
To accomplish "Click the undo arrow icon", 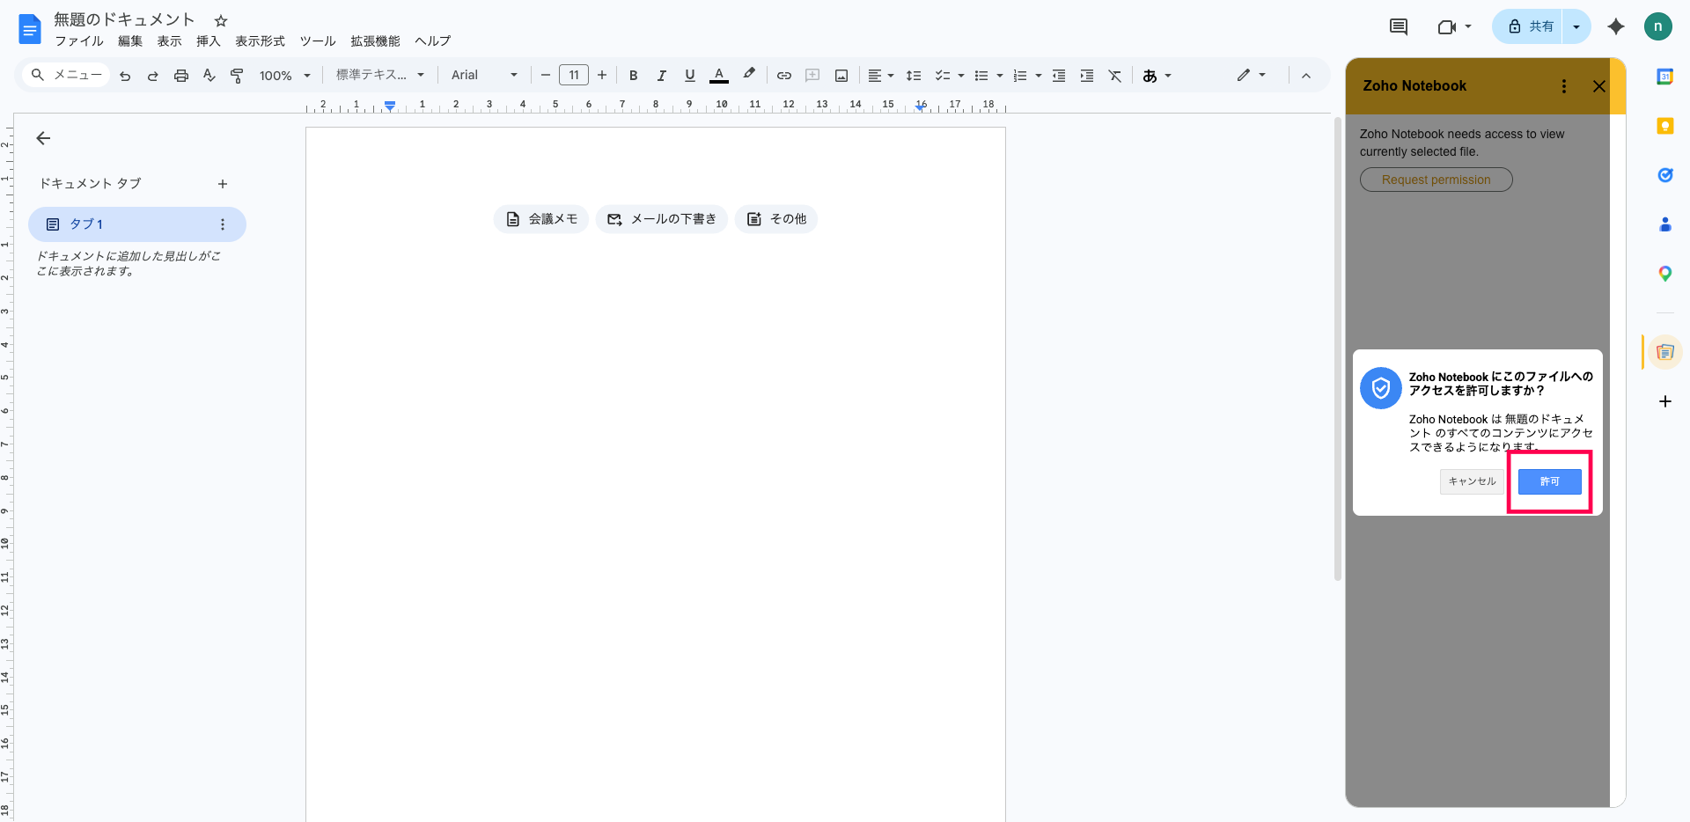I will point(125,76).
